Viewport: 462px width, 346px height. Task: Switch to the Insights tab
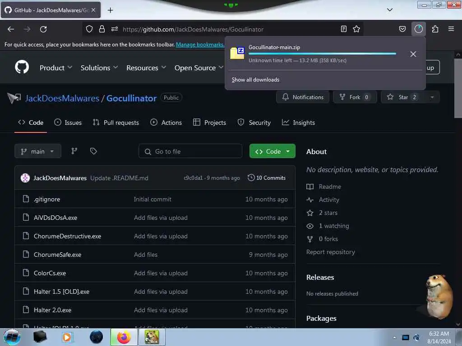click(298, 123)
